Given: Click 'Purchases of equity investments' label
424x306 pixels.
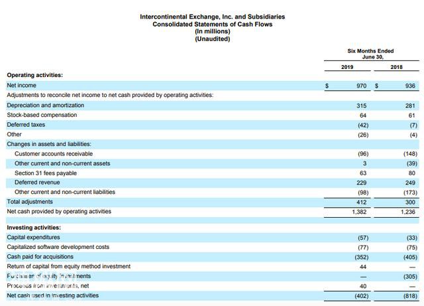Looking at the screenshot, I should (x=48, y=276).
